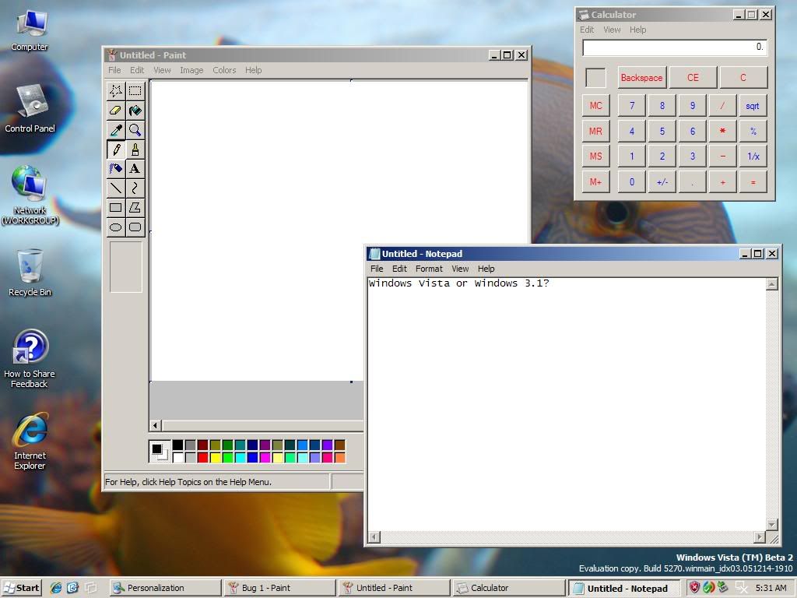Screen dimensions: 797x598
Task: Click the MC memory clear button
Action: click(x=595, y=106)
